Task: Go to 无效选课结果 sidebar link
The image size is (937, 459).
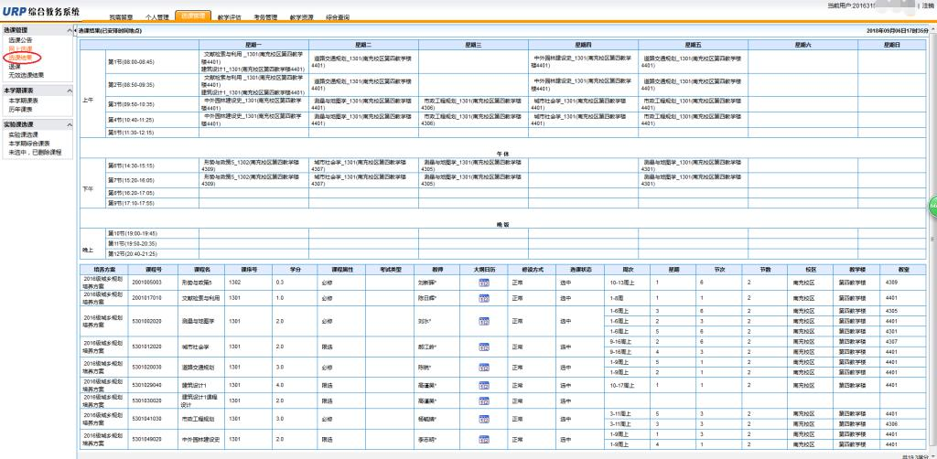Action: tap(27, 75)
